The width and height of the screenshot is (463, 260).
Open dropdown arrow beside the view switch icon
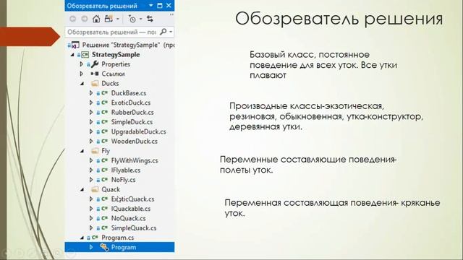tap(117, 19)
